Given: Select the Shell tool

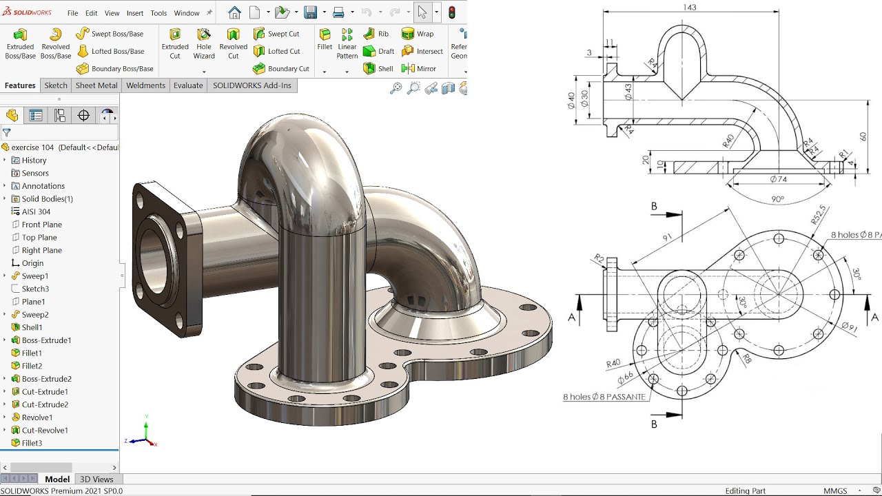Looking at the screenshot, I should tap(378, 69).
